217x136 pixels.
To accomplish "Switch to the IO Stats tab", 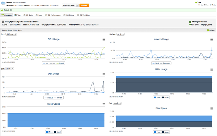I will [x=28, y=15].
